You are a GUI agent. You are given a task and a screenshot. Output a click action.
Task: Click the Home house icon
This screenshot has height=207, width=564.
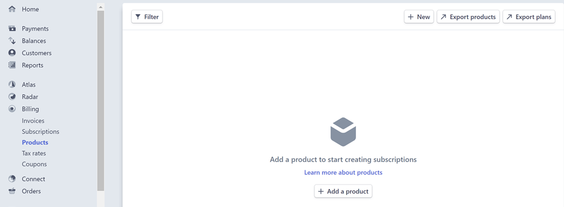click(x=12, y=9)
